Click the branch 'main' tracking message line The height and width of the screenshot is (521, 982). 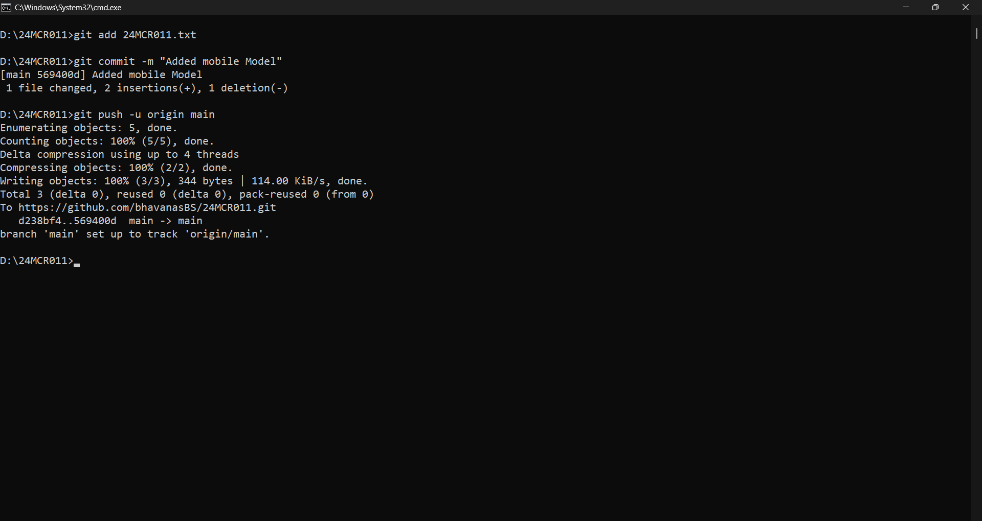(135, 234)
